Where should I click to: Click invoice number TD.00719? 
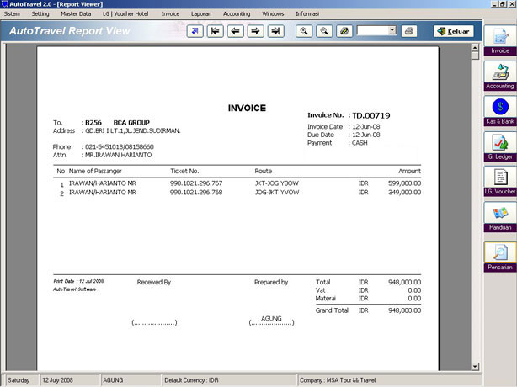[x=371, y=115]
